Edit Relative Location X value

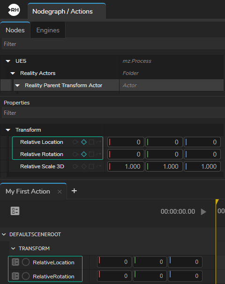(126, 142)
